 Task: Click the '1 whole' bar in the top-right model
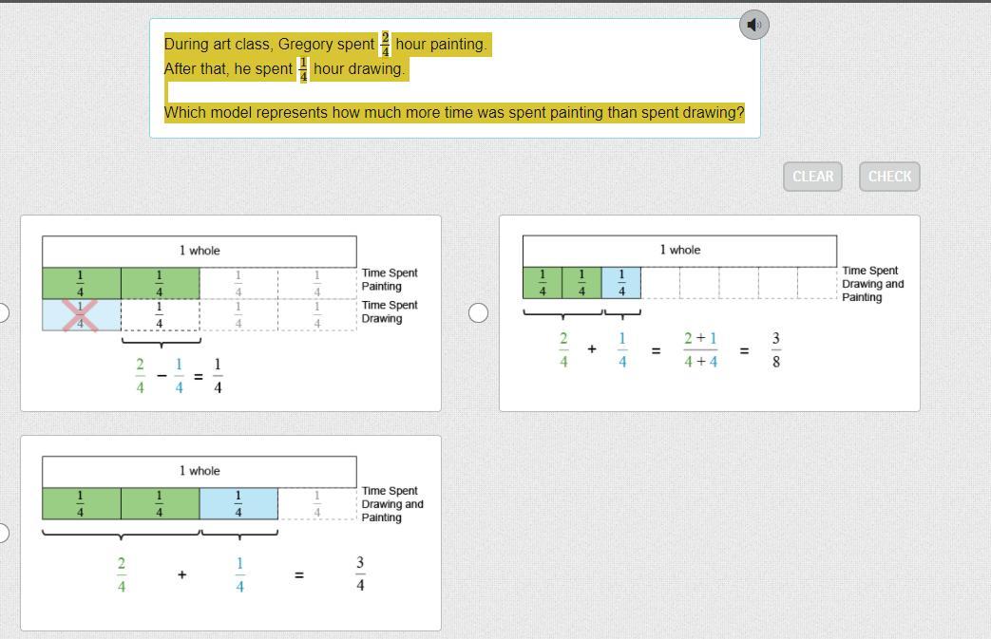(679, 250)
